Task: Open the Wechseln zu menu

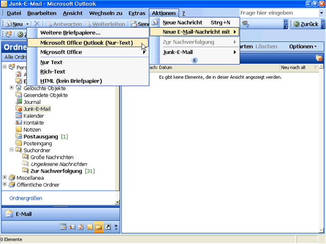Action: click(x=106, y=13)
